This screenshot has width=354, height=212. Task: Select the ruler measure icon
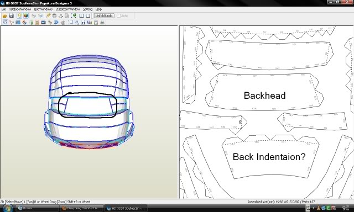pyautogui.click(x=48, y=16)
